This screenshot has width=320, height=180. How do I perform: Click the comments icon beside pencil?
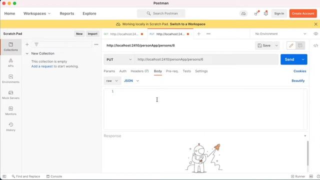[300, 45]
